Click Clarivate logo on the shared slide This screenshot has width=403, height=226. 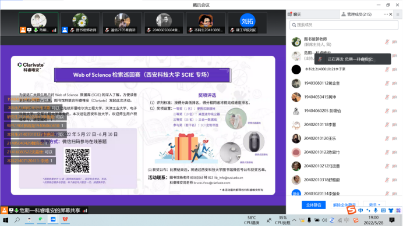(x=31, y=67)
